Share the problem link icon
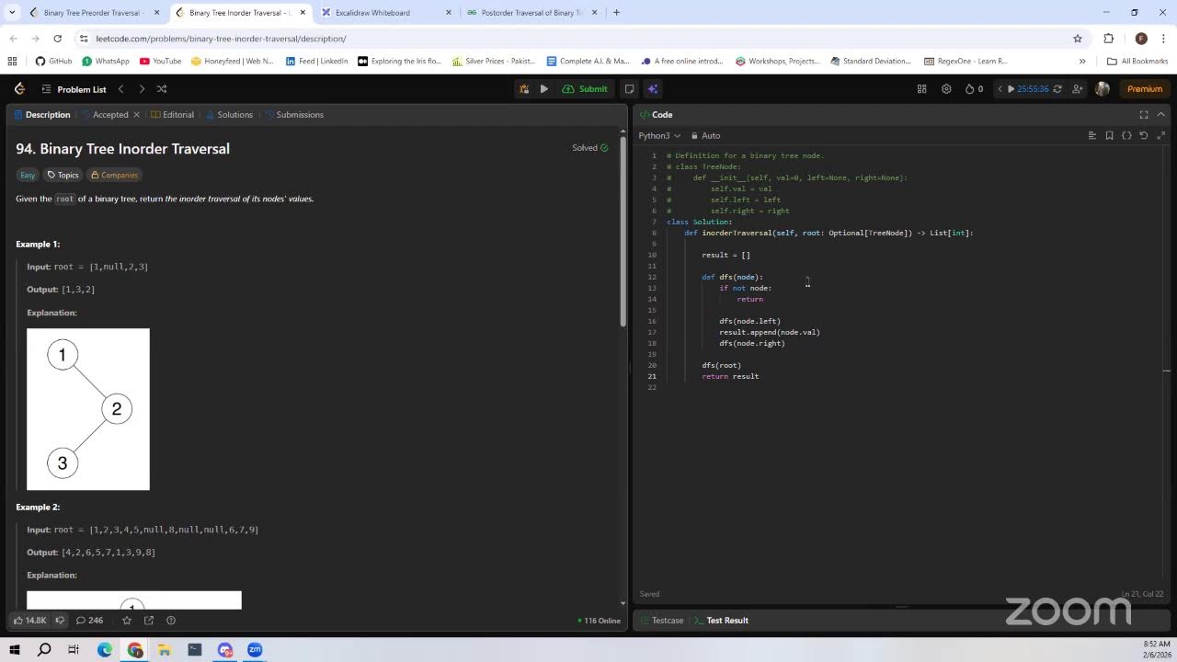The height and width of the screenshot is (662, 1177). 149,621
